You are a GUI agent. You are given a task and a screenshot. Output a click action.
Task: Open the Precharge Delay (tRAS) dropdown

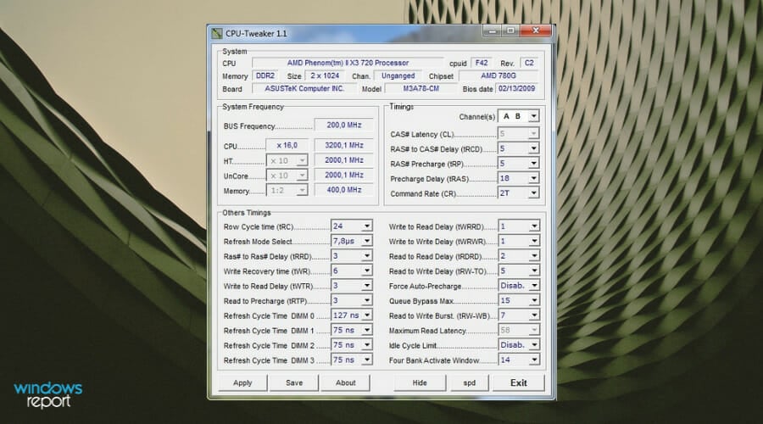[x=518, y=179]
